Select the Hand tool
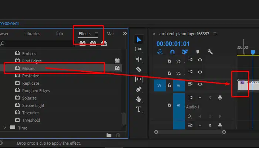Screen dimensions: 259x148 pos(139,99)
